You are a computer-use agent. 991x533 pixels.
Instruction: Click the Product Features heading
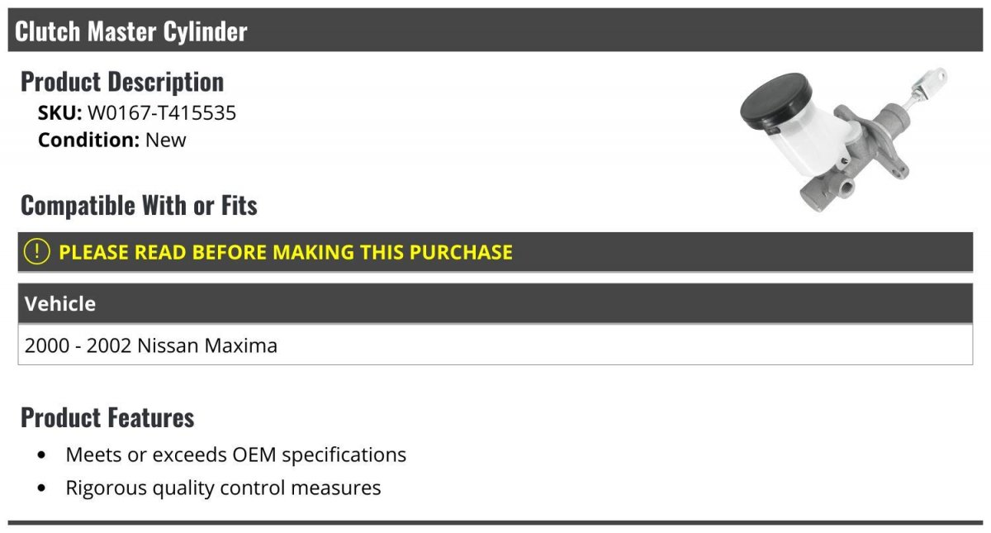(107, 417)
